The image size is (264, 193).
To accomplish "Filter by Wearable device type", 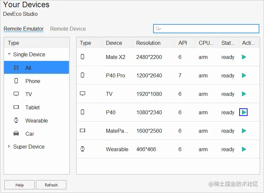I will coord(36,121).
